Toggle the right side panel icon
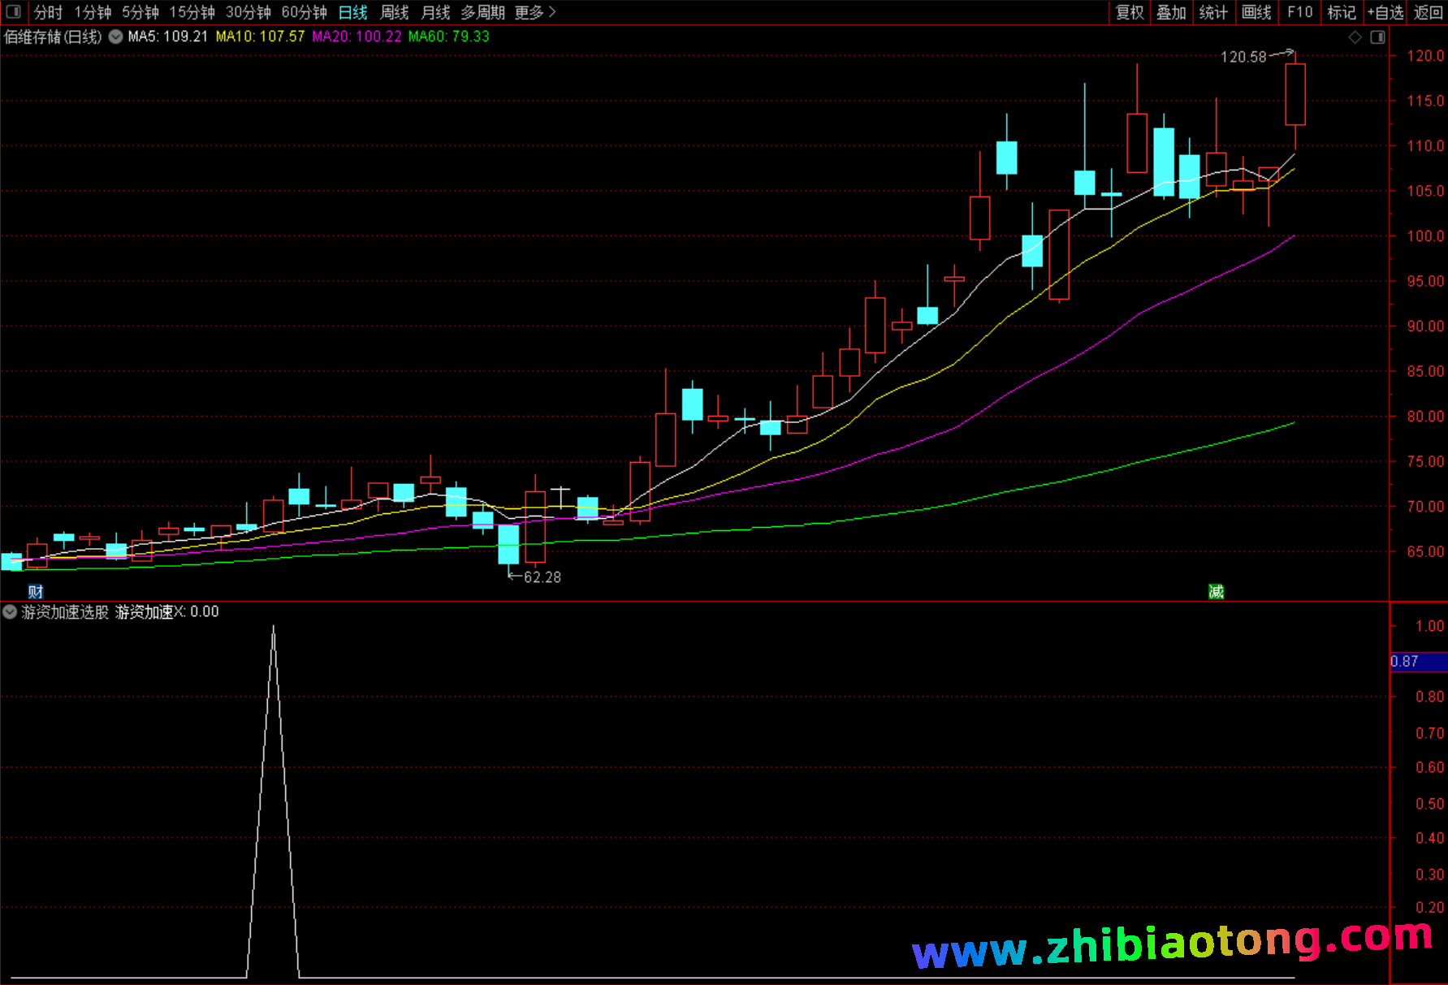The image size is (1448, 985). click(x=1377, y=37)
